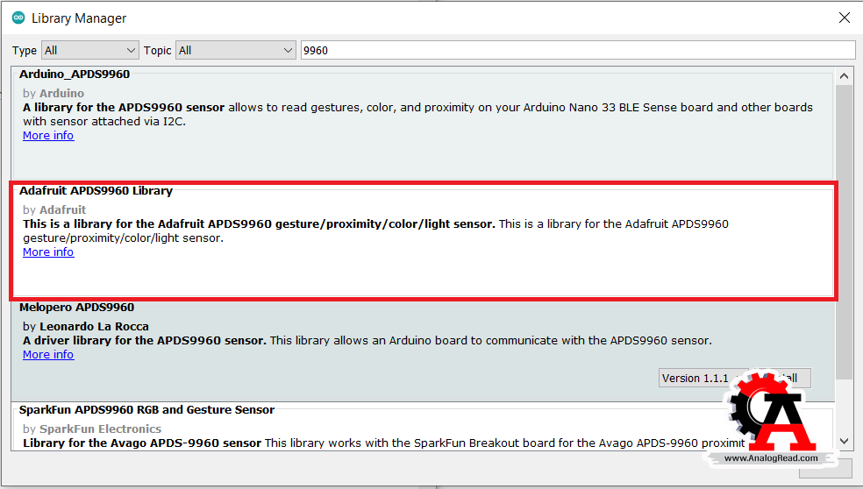Click the search field containing 9960
863x489 pixels.
pos(578,51)
